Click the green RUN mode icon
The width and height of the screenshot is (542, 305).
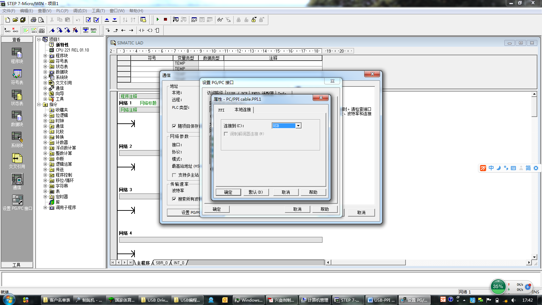click(158, 20)
